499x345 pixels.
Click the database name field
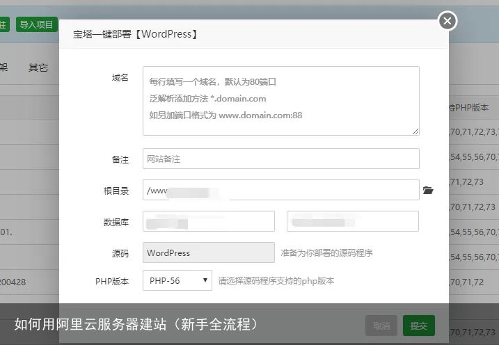(209, 221)
